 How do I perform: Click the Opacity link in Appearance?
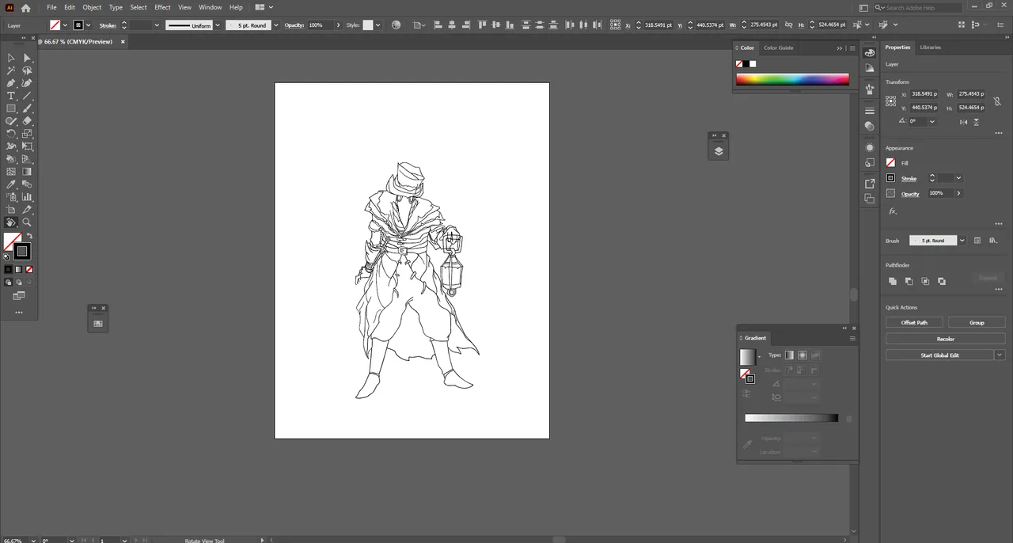pos(910,194)
